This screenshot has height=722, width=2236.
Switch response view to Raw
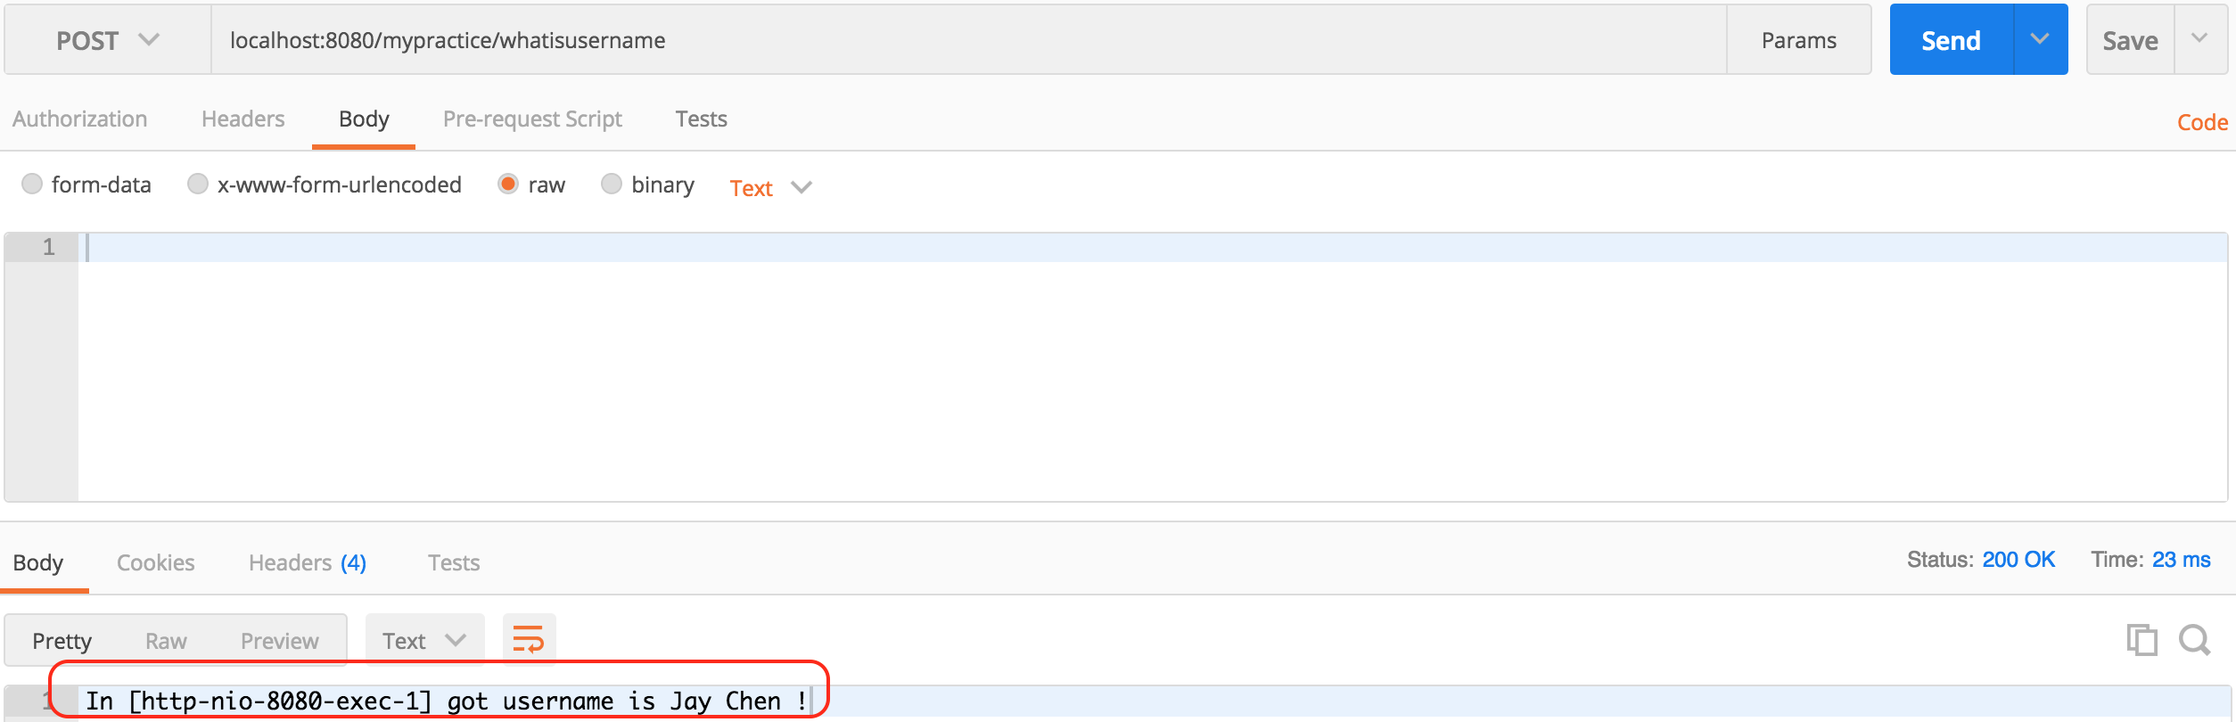point(166,641)
